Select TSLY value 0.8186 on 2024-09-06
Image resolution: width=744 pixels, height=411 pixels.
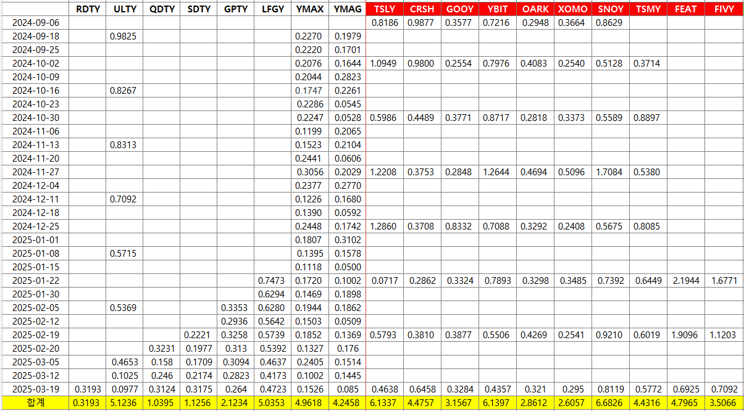[x=383, y=22]
